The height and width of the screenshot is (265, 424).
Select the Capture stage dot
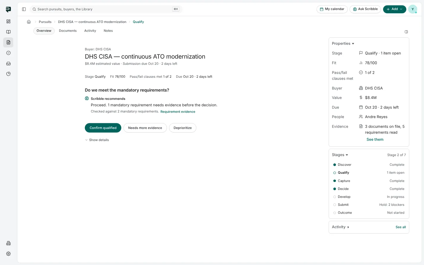[334, 181]
